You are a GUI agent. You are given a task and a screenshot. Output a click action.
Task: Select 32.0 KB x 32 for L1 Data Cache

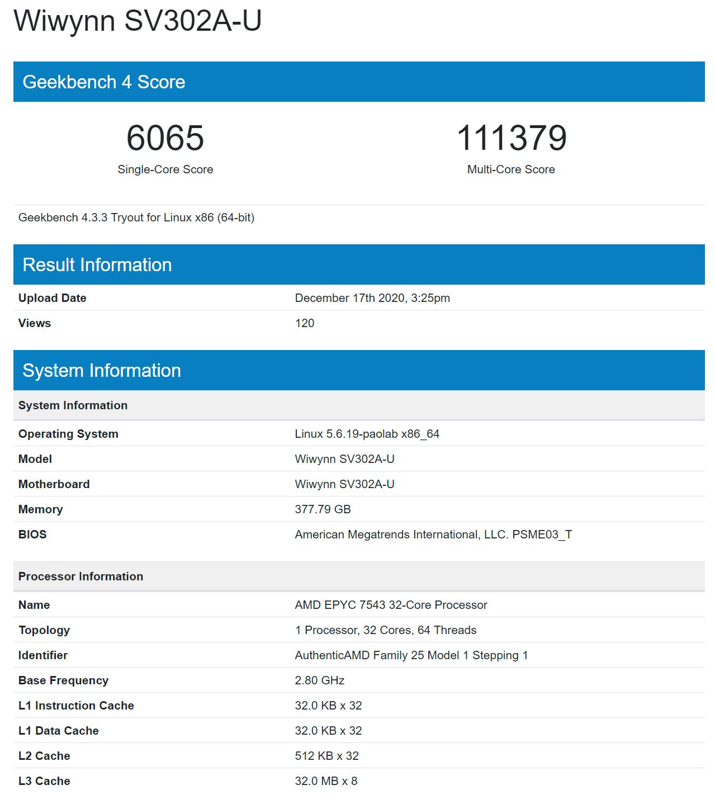(x=329, y=731)
